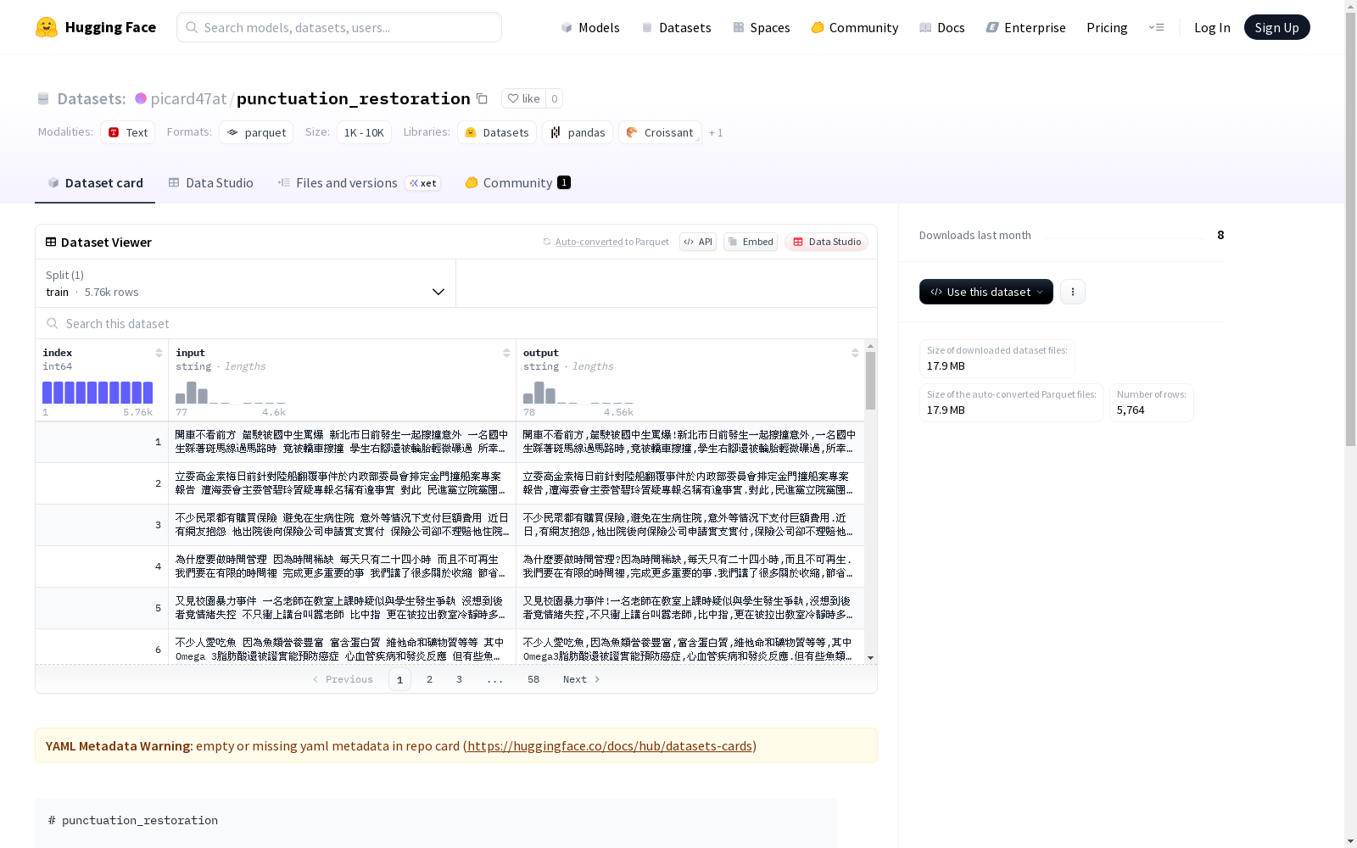Open Enterprise navigation item
This screenshot has height=848, width=1357.
[x=1025, y=27]
